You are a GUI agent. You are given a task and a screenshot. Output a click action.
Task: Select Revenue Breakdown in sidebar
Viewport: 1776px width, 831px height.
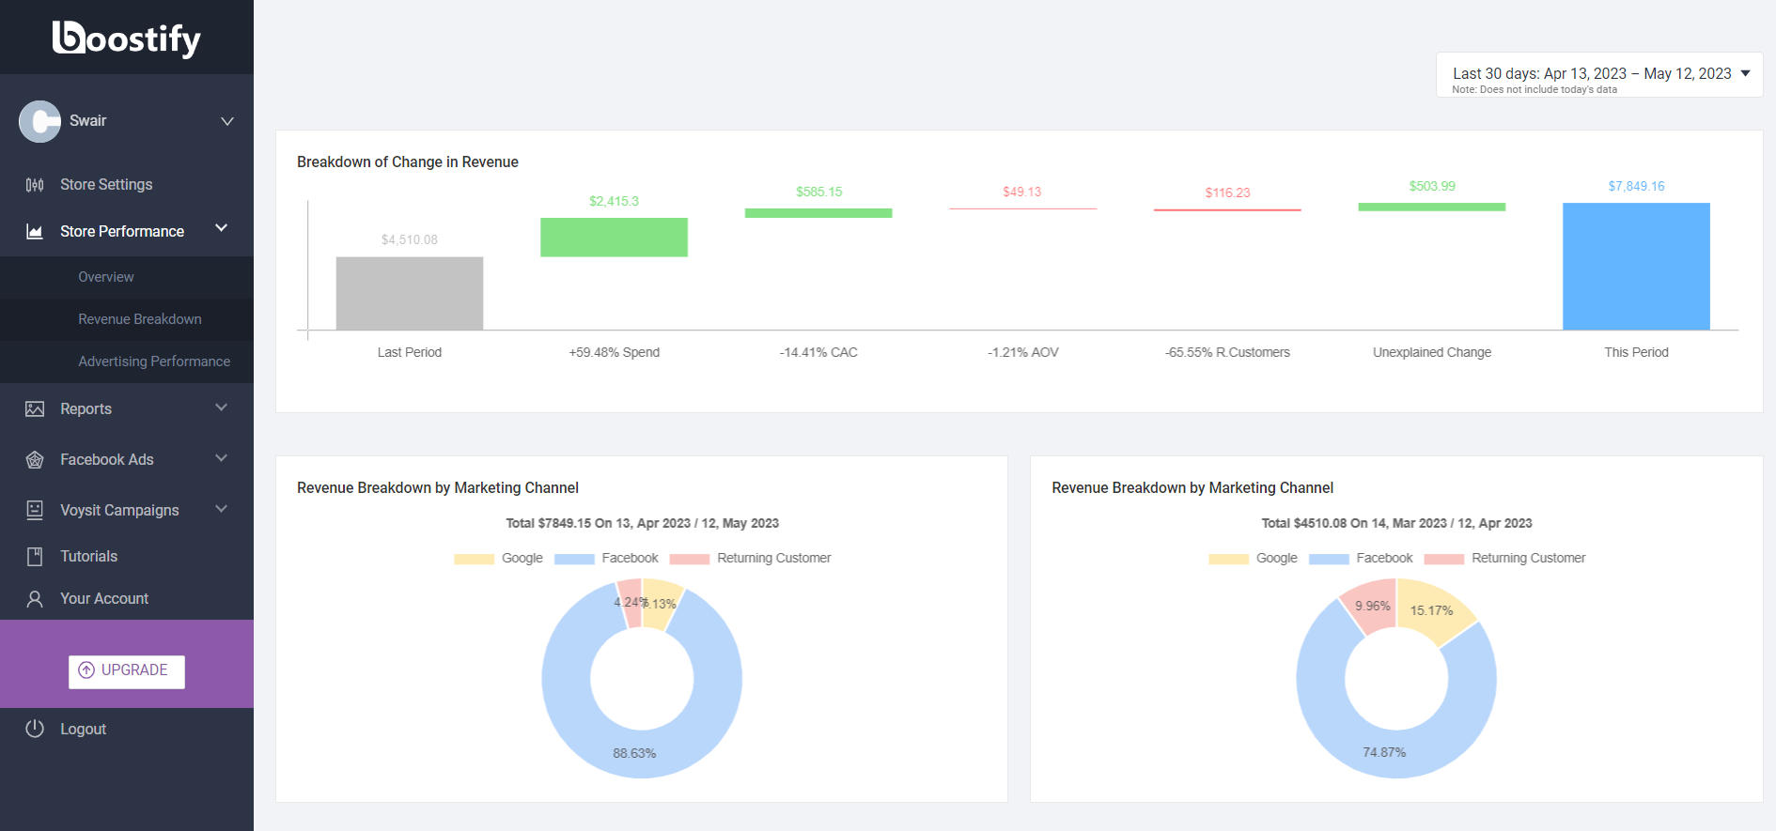(140, 319)
